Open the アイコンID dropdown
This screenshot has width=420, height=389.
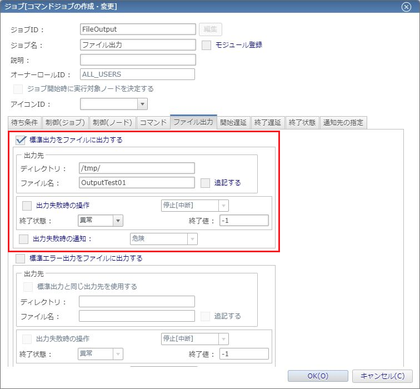[142, 104]
